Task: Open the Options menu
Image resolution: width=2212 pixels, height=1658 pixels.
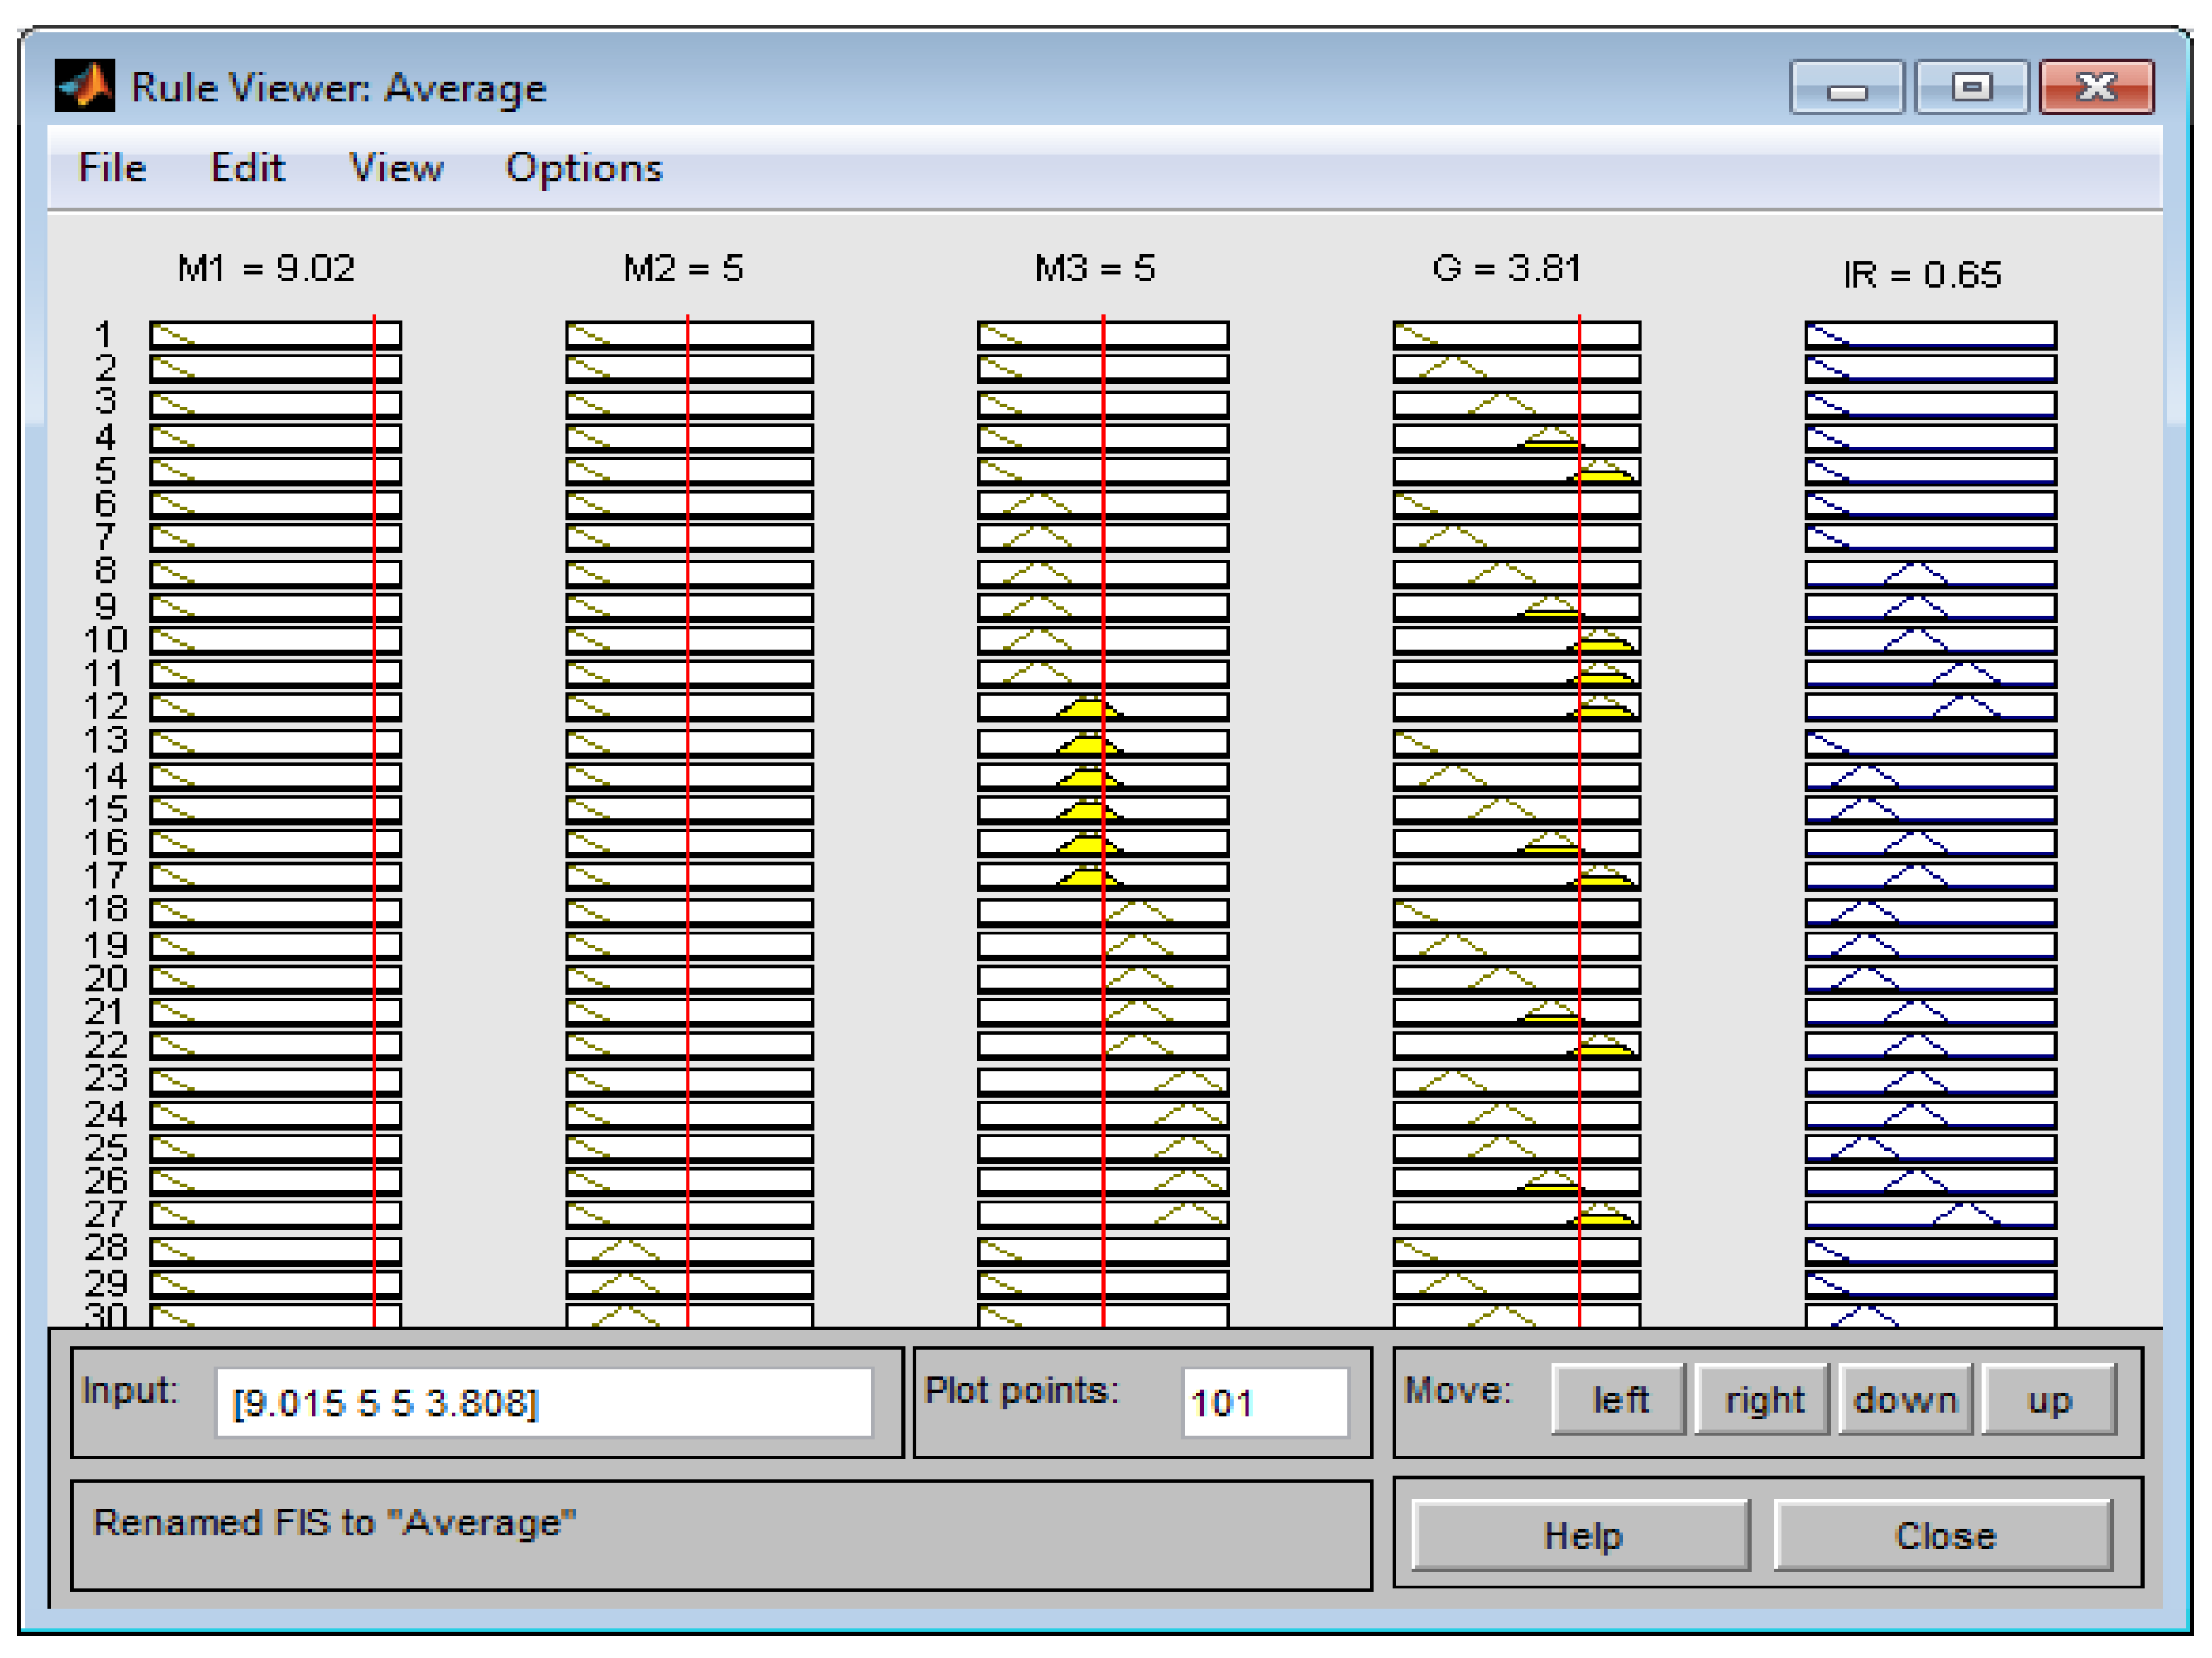Action: pyautogui.click(x=584, y=168)
